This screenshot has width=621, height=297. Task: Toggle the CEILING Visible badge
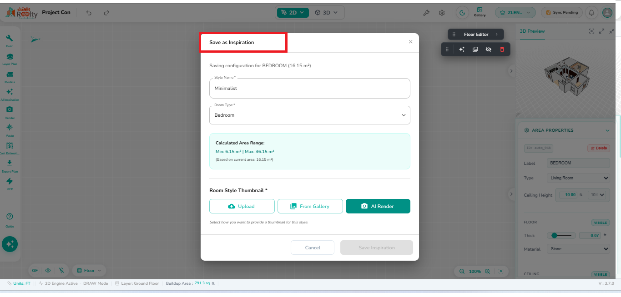(x=601, y=274)
